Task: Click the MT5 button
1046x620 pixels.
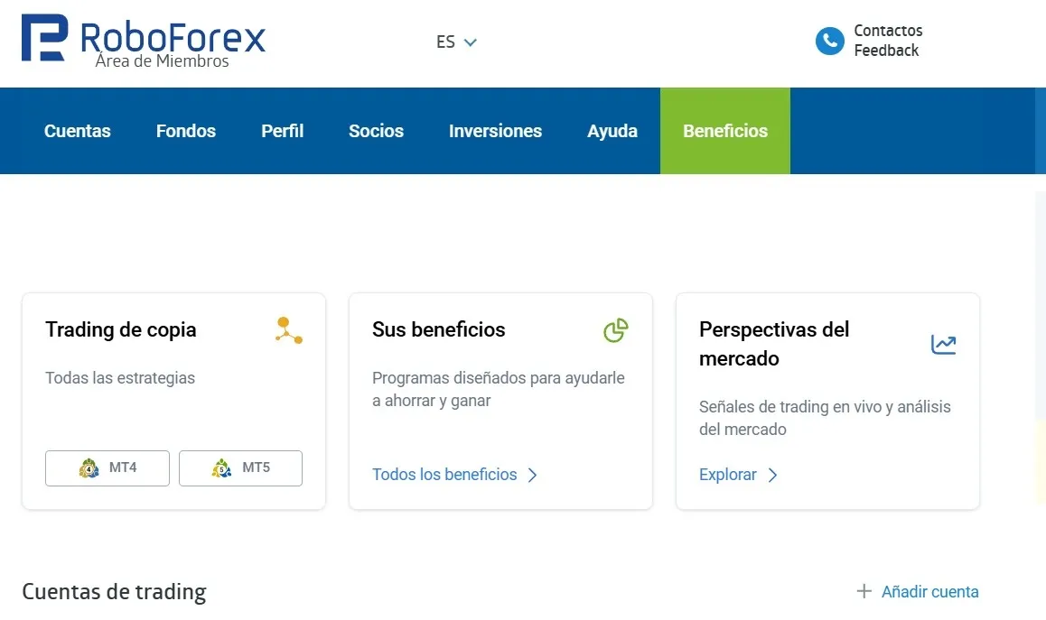Action: pos(240,468)
